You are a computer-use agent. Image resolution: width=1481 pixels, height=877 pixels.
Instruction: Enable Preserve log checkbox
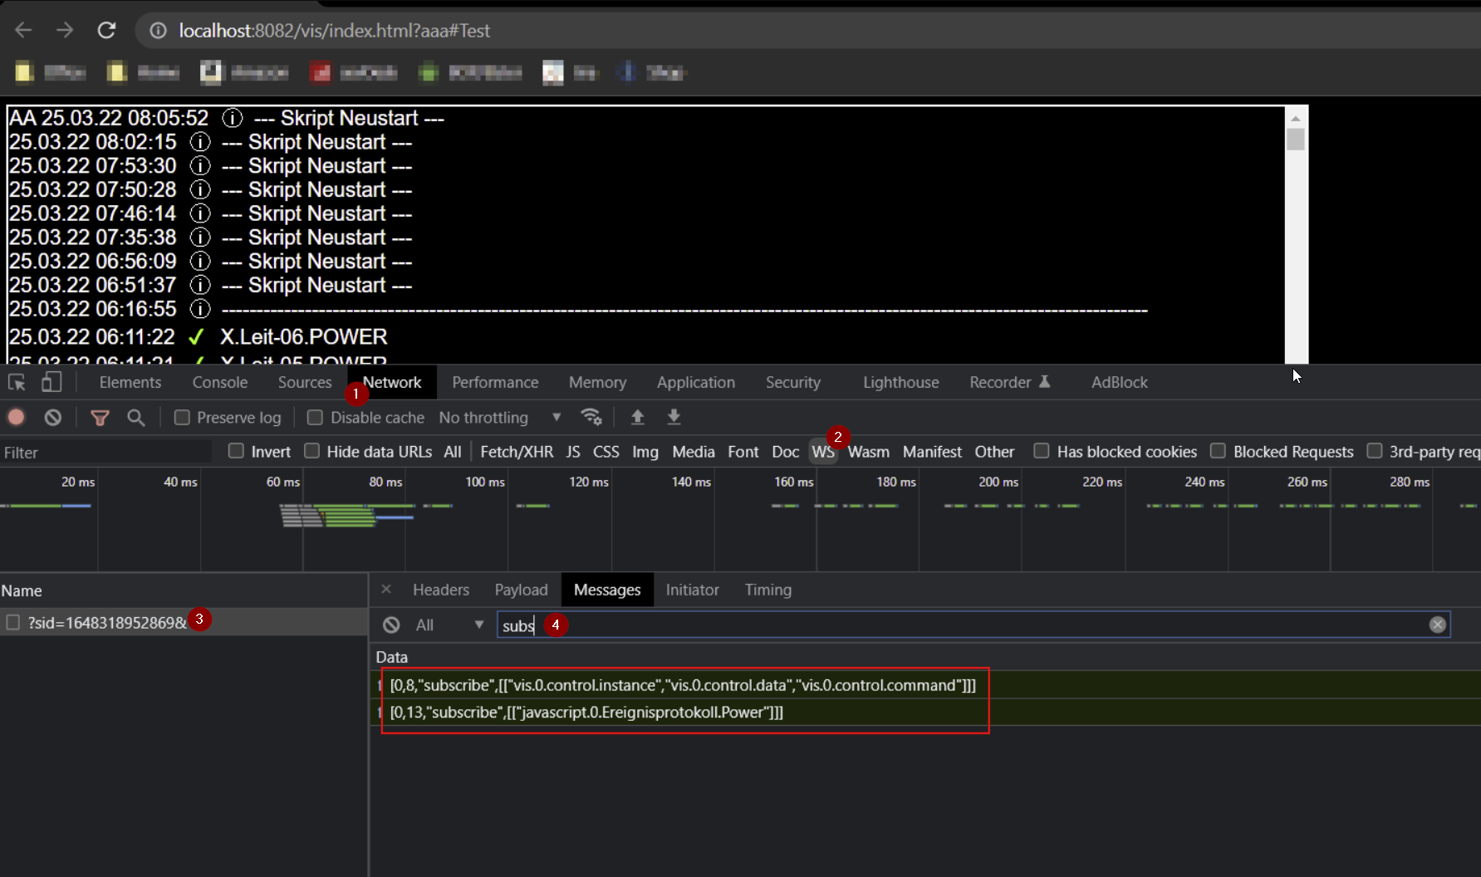pos(182,418)
